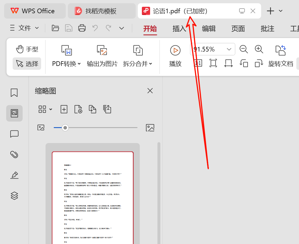299x244 pixels.
Task: Activate the select tool (选择)
Action: [27, 64]
